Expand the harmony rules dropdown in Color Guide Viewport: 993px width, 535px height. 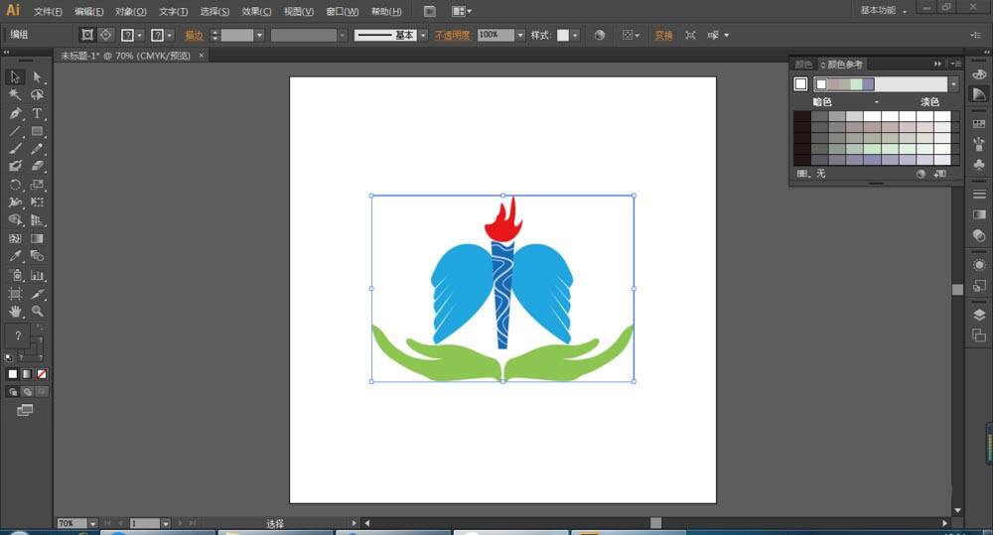coord(953,84)
